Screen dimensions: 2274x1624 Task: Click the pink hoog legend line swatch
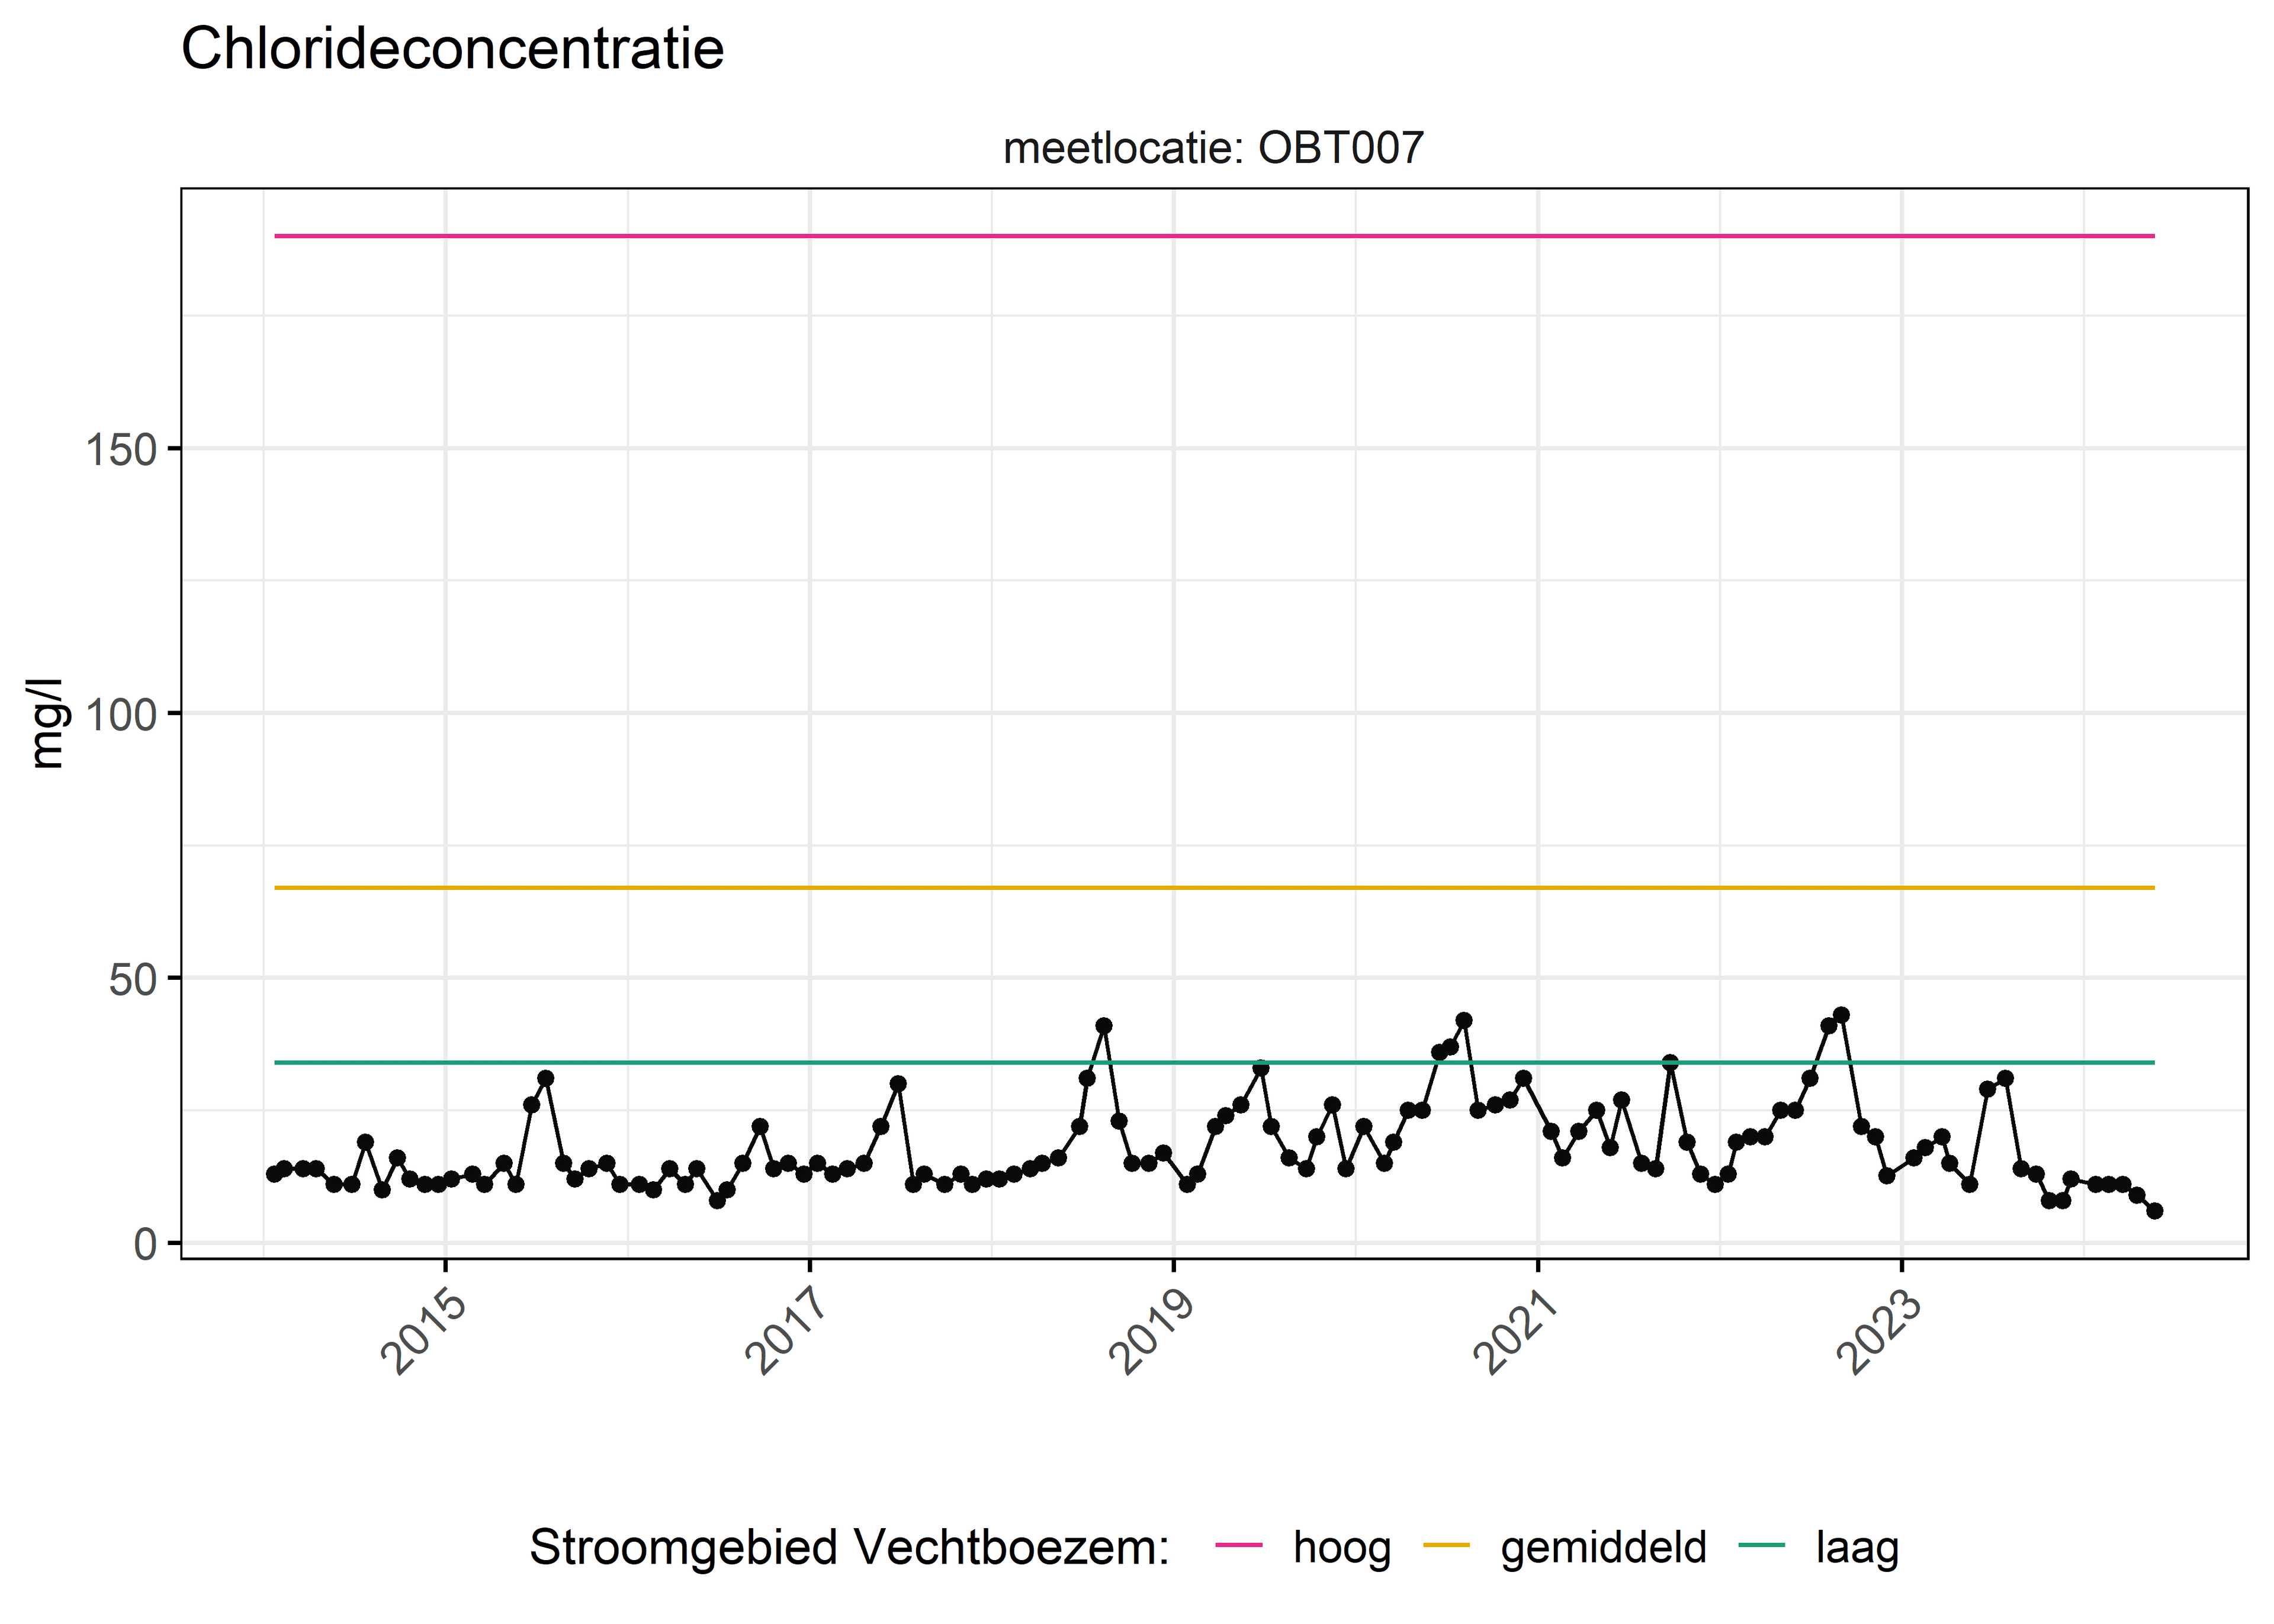(x=1238, y=1545)
